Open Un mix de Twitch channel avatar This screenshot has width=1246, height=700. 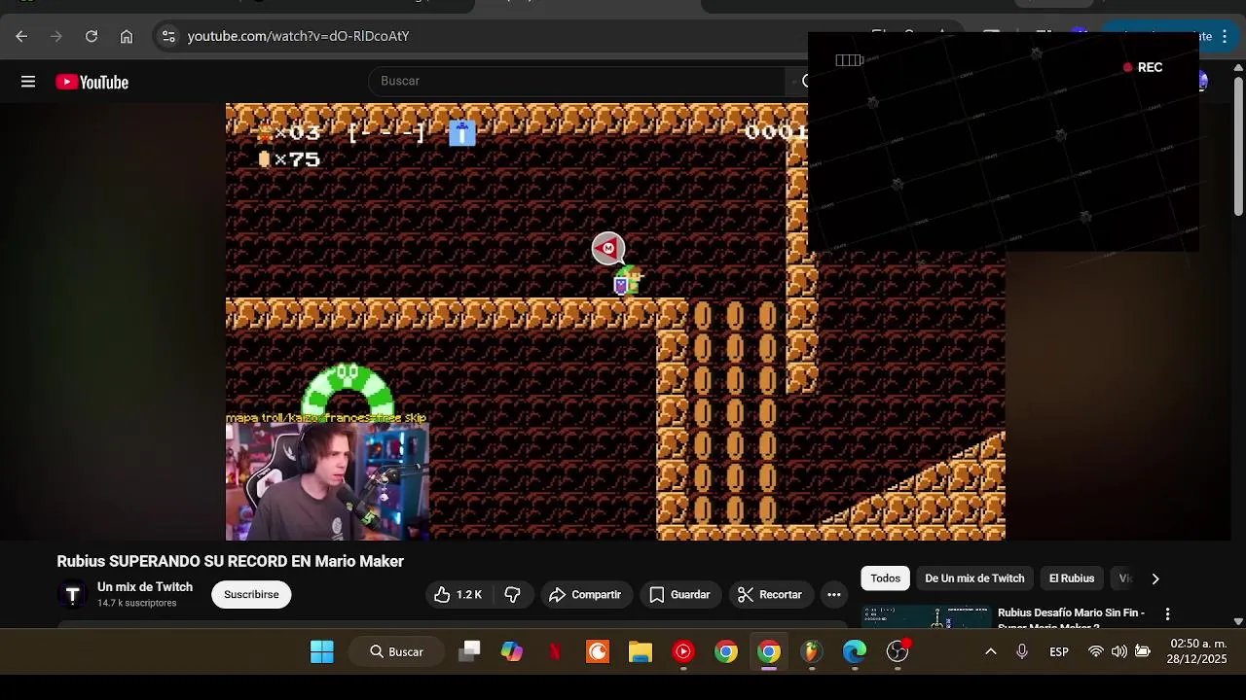point(72,594)
